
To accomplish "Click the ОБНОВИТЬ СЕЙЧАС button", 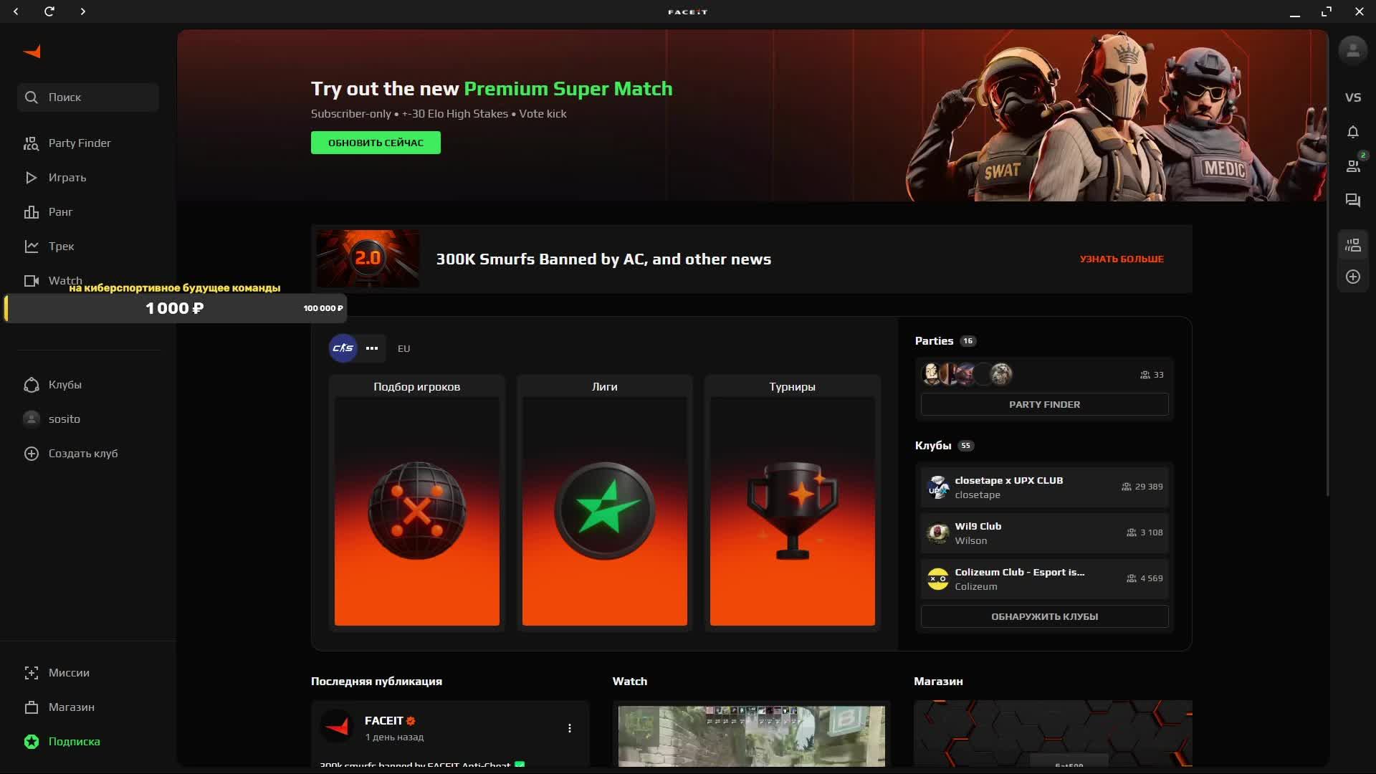I will (x=376, y=143).
